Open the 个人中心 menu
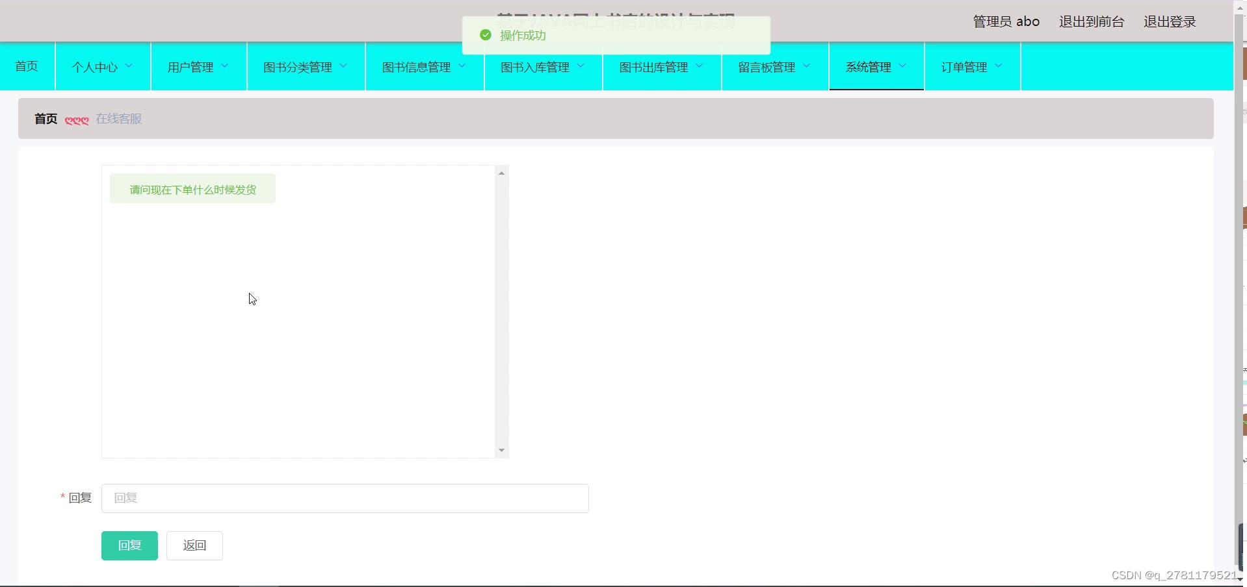 [x=103, y=66]
